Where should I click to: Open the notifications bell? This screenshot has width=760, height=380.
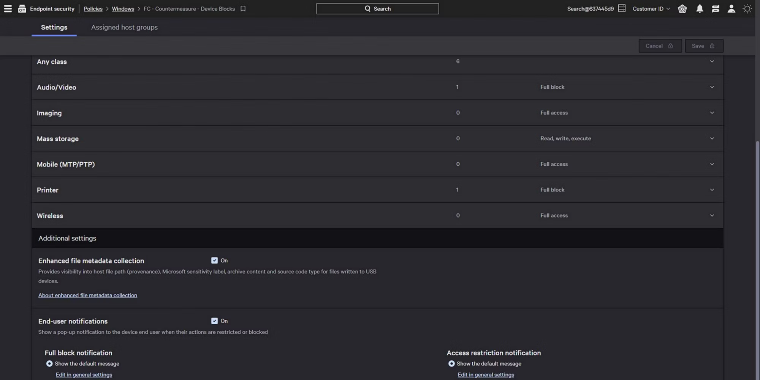click(x=699, y=8)
